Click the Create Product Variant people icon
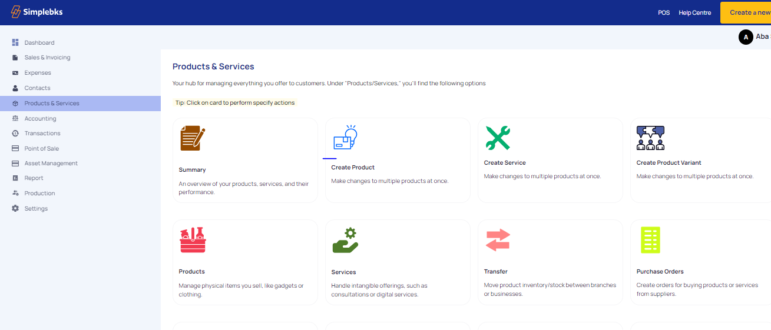Image resolution: width=771 pixels, height=330 pixels. [650, 138]
